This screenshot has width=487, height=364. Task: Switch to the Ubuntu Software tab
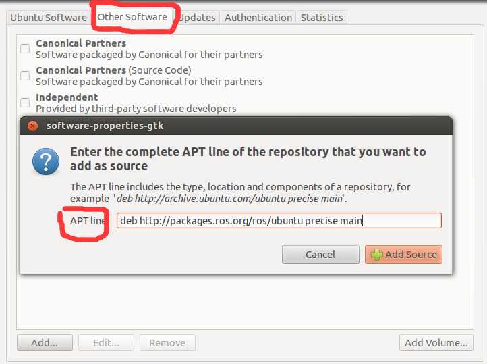tap(49, 18)
